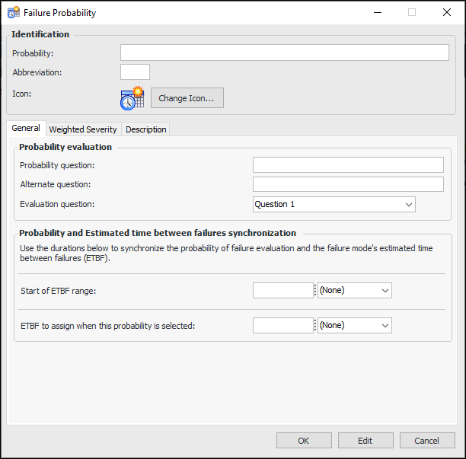The width and height of the screenshot is (466, 459).
Task: Click the ETBF to assign value field
Action: (282, 325)
